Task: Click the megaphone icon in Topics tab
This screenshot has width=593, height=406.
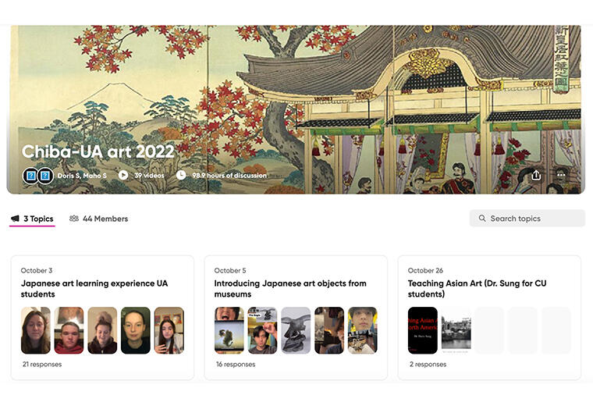Action: (x=15, y=219)
